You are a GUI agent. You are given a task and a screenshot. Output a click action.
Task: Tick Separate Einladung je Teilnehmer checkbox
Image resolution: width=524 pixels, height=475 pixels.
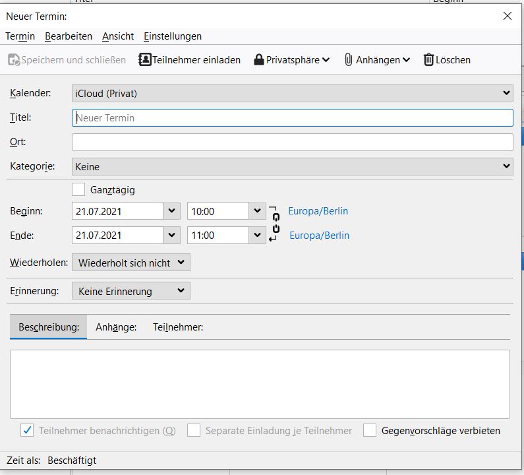click(194, 431)
